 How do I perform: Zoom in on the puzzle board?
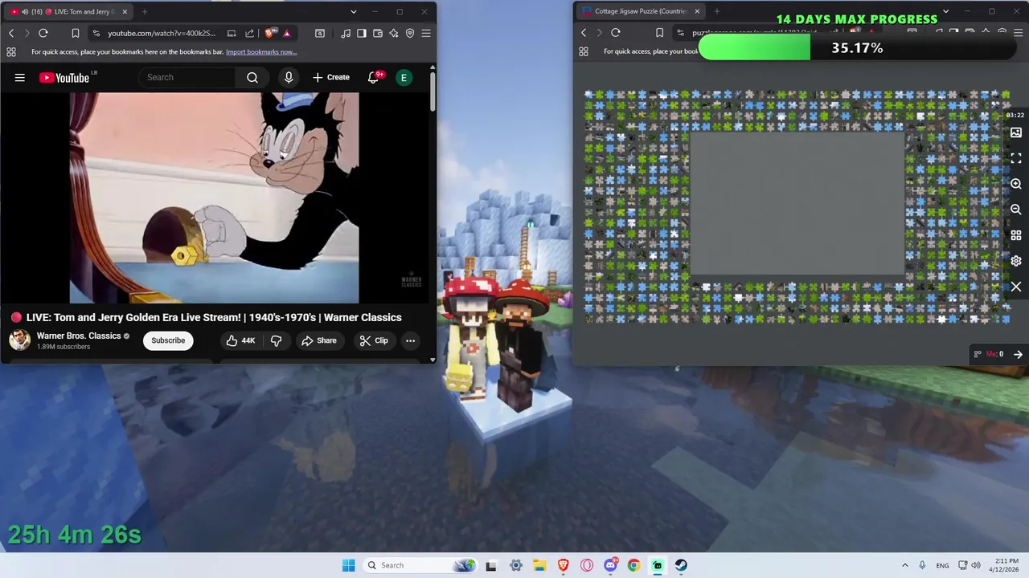tap(1016, 184)
